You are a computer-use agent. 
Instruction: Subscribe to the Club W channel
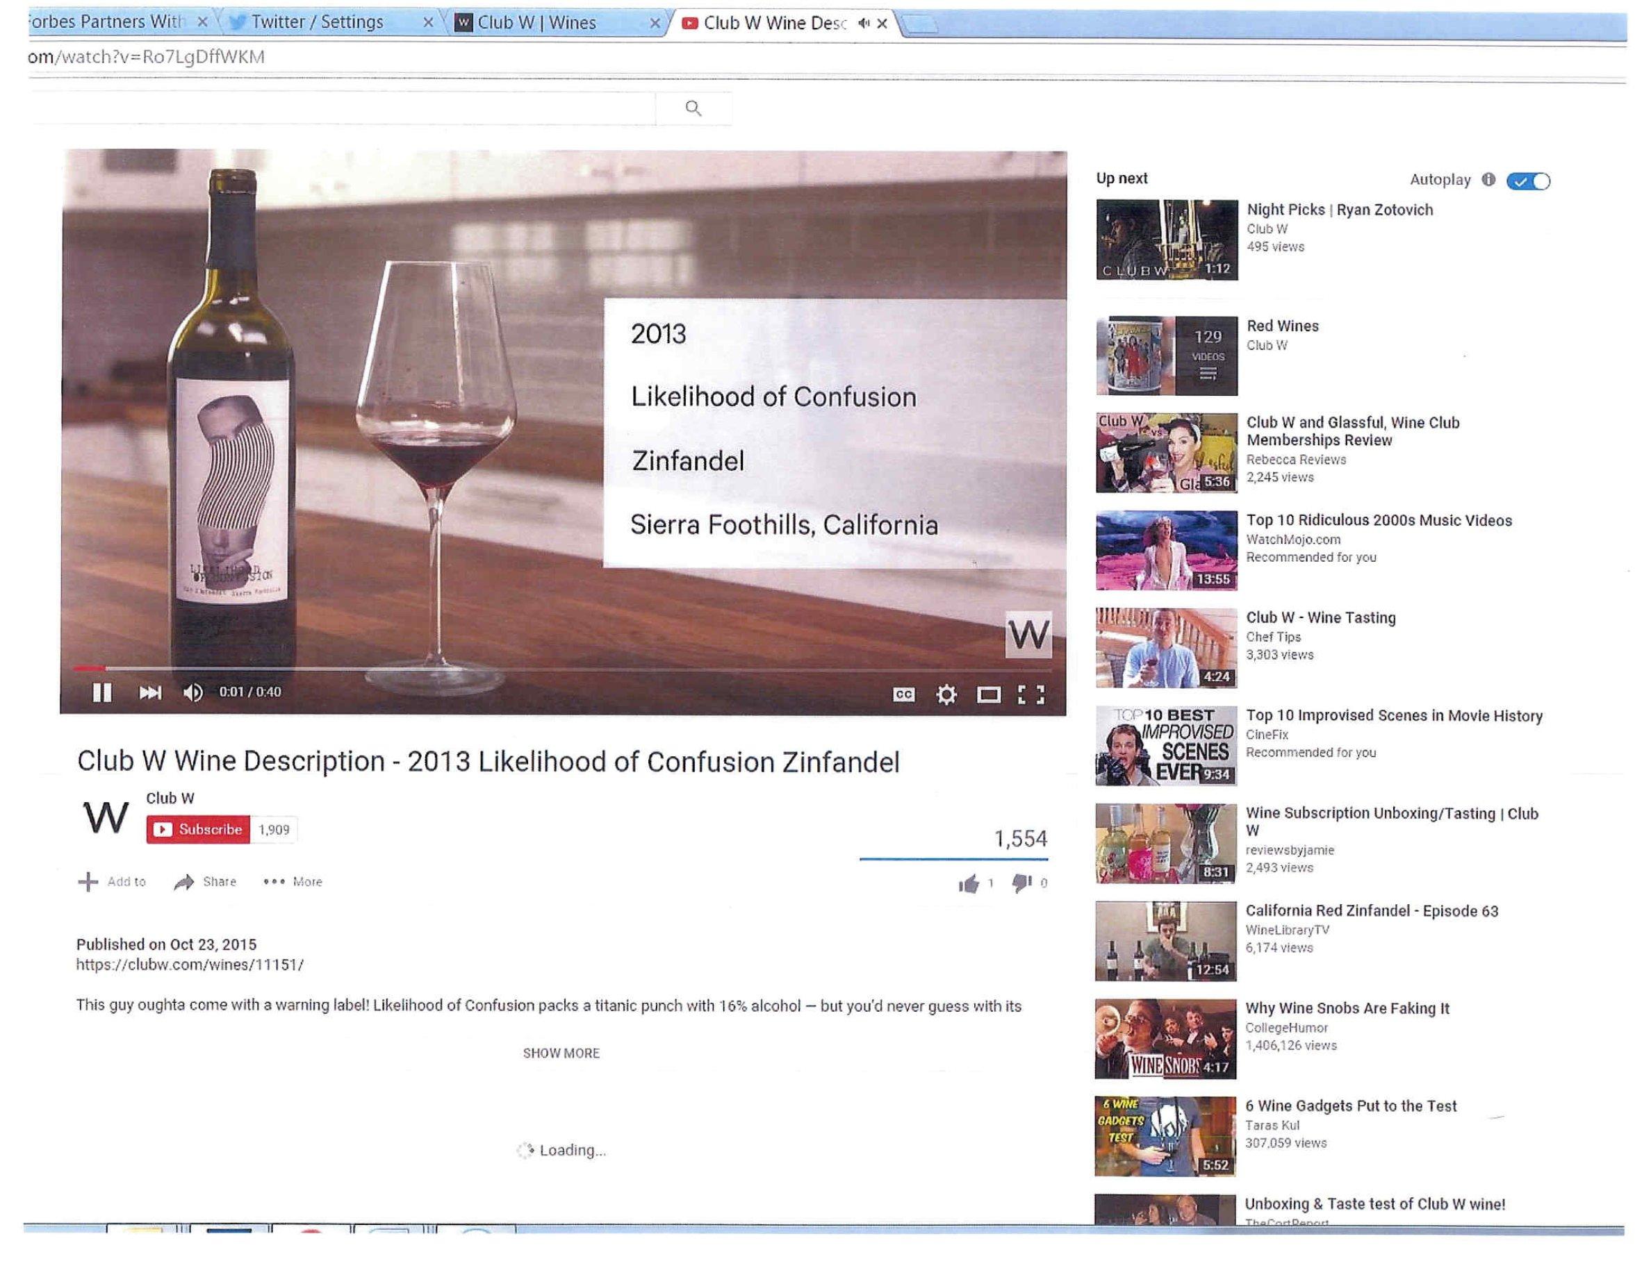(198, 829)
